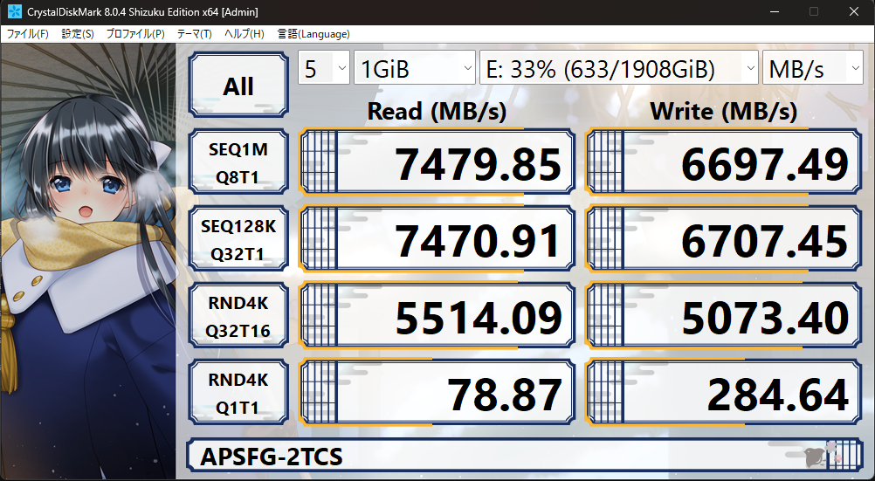Open the ヘルプ(H) menu
Viewport: 875px width, 481px height.
[x=244, y=34]
